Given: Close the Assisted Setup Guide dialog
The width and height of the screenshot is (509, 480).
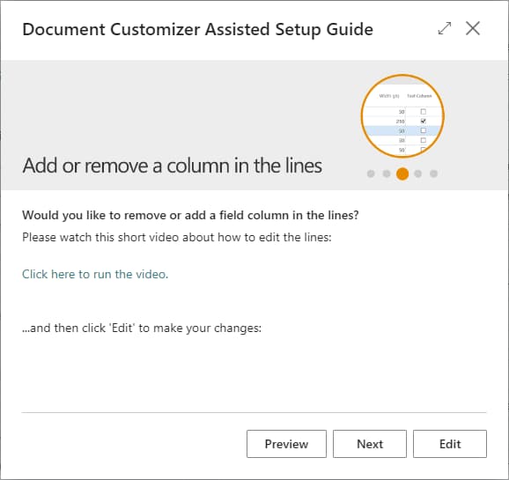Looking at the screenshot, I should (x=473, y=28).
